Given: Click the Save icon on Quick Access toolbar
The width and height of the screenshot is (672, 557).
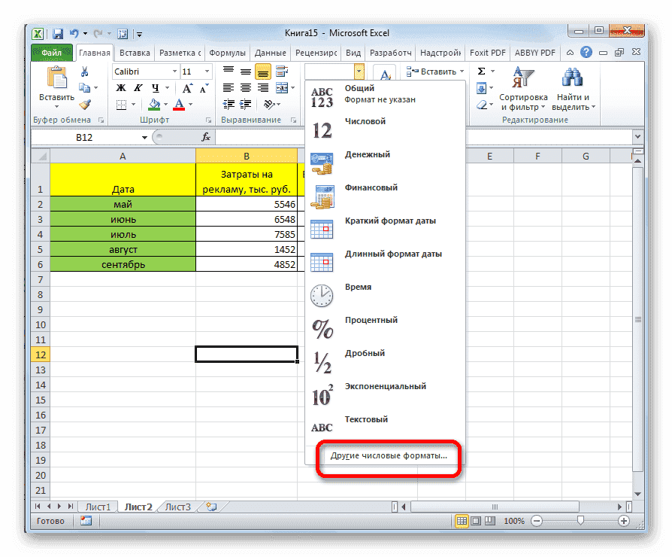Looking at the screenshot, I should click(x=58, y=33).
